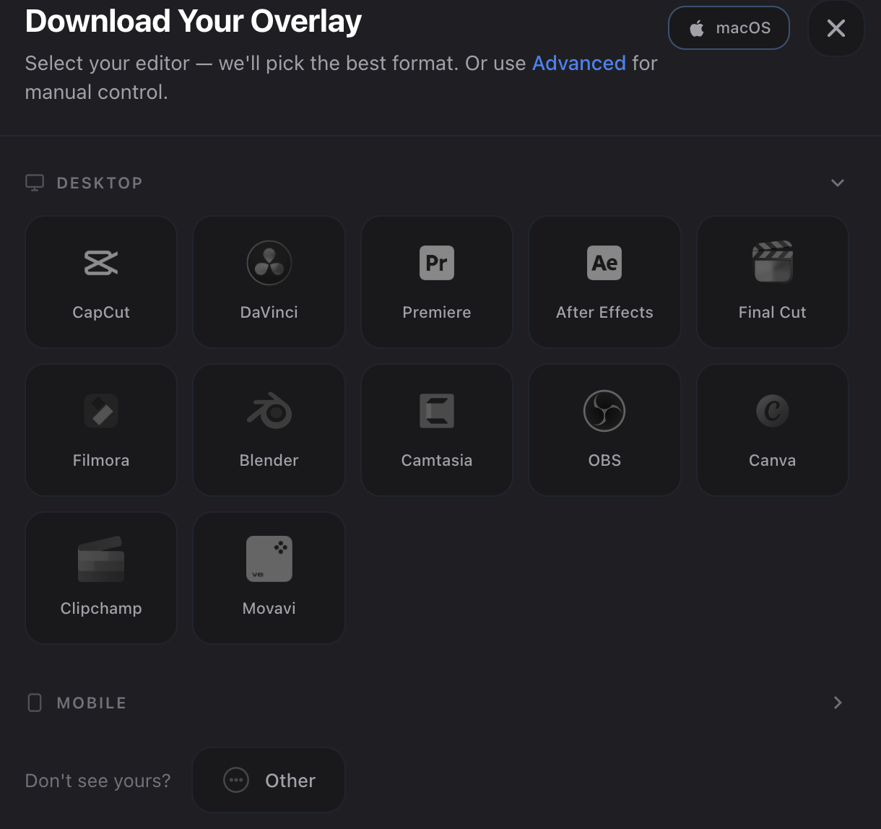881x829 pixels.
Task: Select the After Effects Ae icon
Action: pos(604,263)
